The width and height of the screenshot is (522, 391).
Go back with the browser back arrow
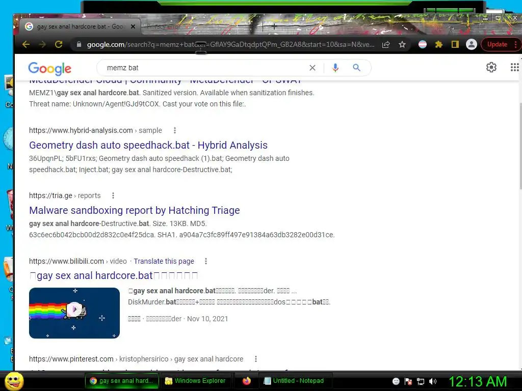(x=25, y=44)
